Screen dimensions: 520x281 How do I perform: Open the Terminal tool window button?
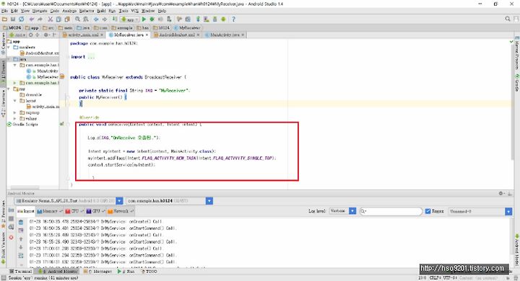pos(21,272)
